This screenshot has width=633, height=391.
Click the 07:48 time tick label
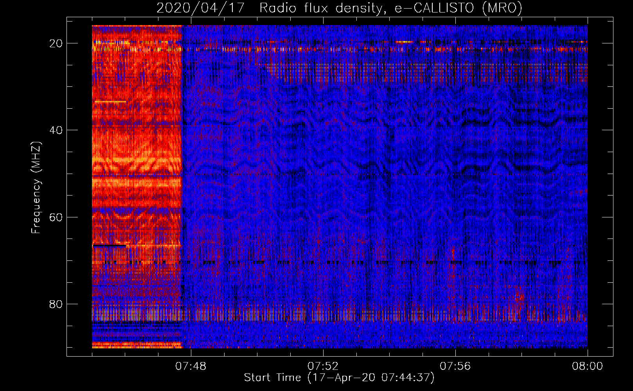click(x=191, y=366)
